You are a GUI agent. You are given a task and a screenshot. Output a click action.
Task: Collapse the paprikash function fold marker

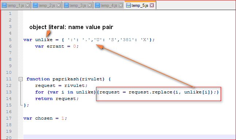(x=20, y=79)
